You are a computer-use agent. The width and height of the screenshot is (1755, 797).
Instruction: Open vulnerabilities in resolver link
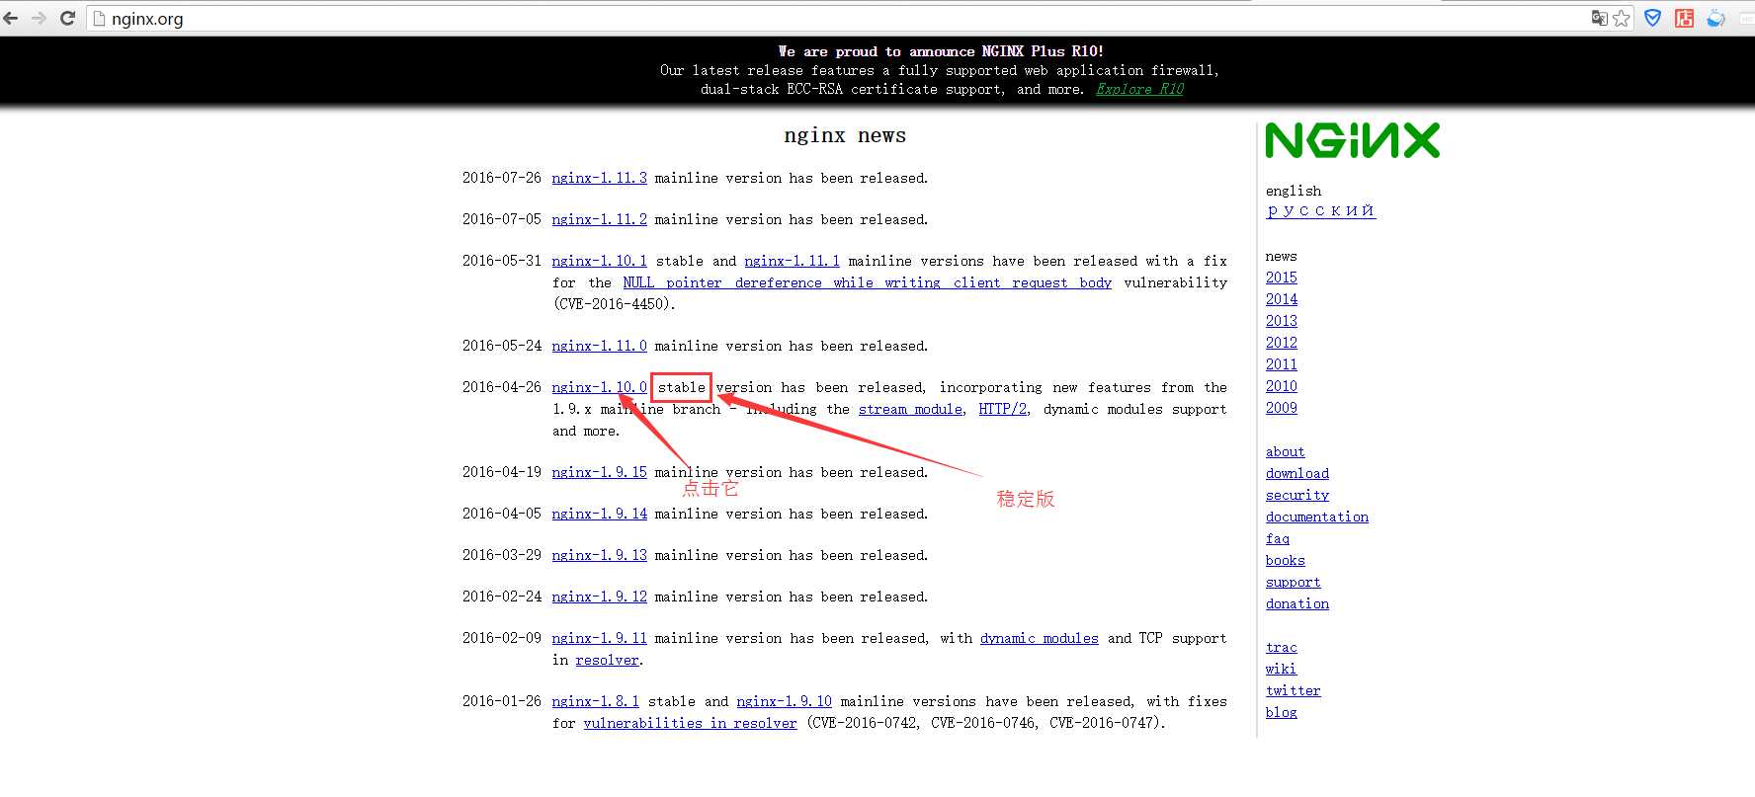(x=690, y=723)
